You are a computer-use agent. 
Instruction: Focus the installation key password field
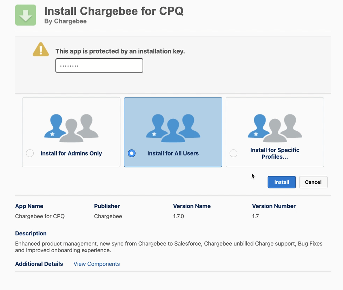pos(99,66)
